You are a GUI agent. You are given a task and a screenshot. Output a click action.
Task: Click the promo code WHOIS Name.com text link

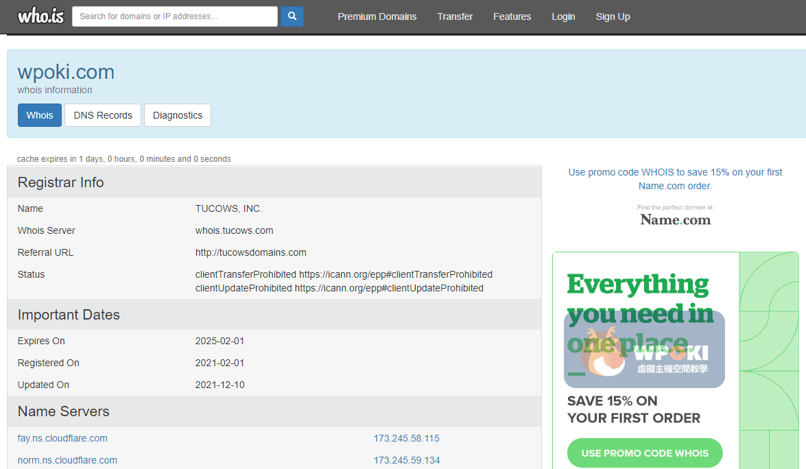(675, 179)
